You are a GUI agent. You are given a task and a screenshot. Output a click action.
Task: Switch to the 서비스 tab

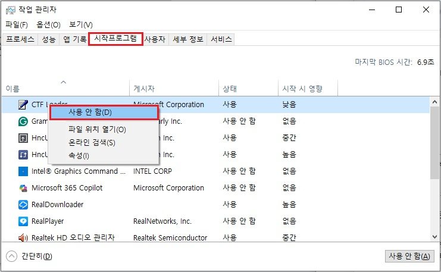(x=221, y=39)
